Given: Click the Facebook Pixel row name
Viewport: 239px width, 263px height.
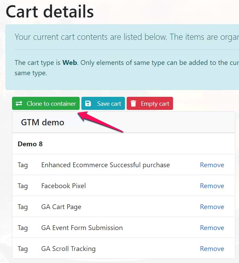Looking at the screenshot, I should coord(64,186).
